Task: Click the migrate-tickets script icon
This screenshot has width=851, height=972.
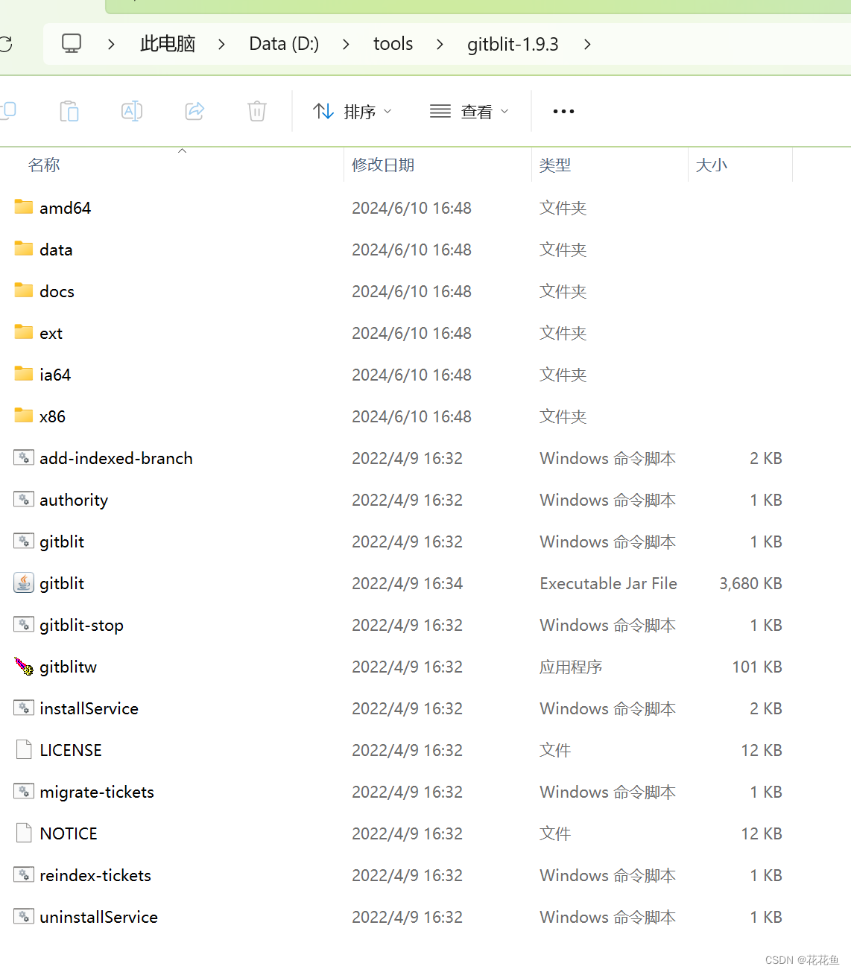Action: tap(24, 791)
